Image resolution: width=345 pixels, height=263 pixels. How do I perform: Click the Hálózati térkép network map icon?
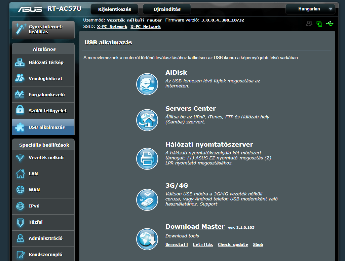pyautogui.click(x=20, y=62)
